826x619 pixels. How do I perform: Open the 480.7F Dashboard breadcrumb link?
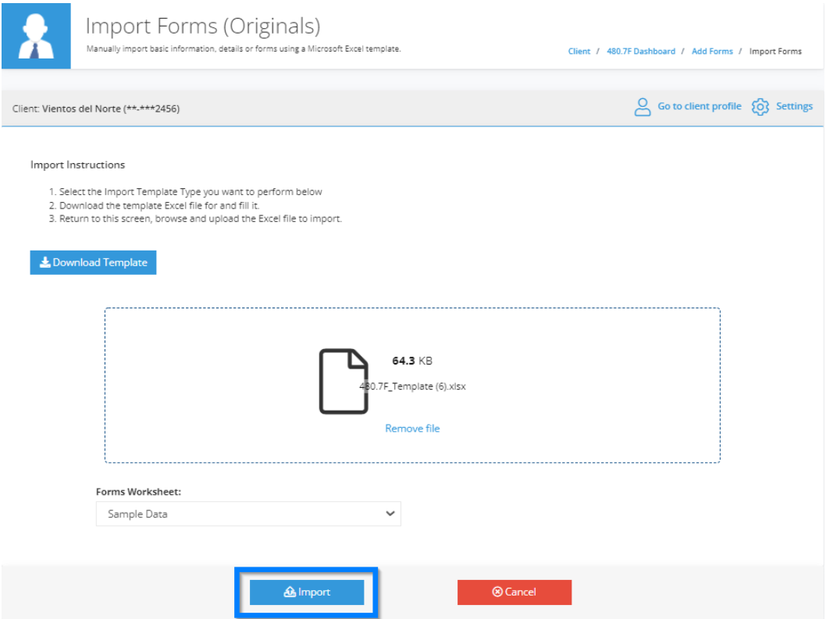(640, 51)
